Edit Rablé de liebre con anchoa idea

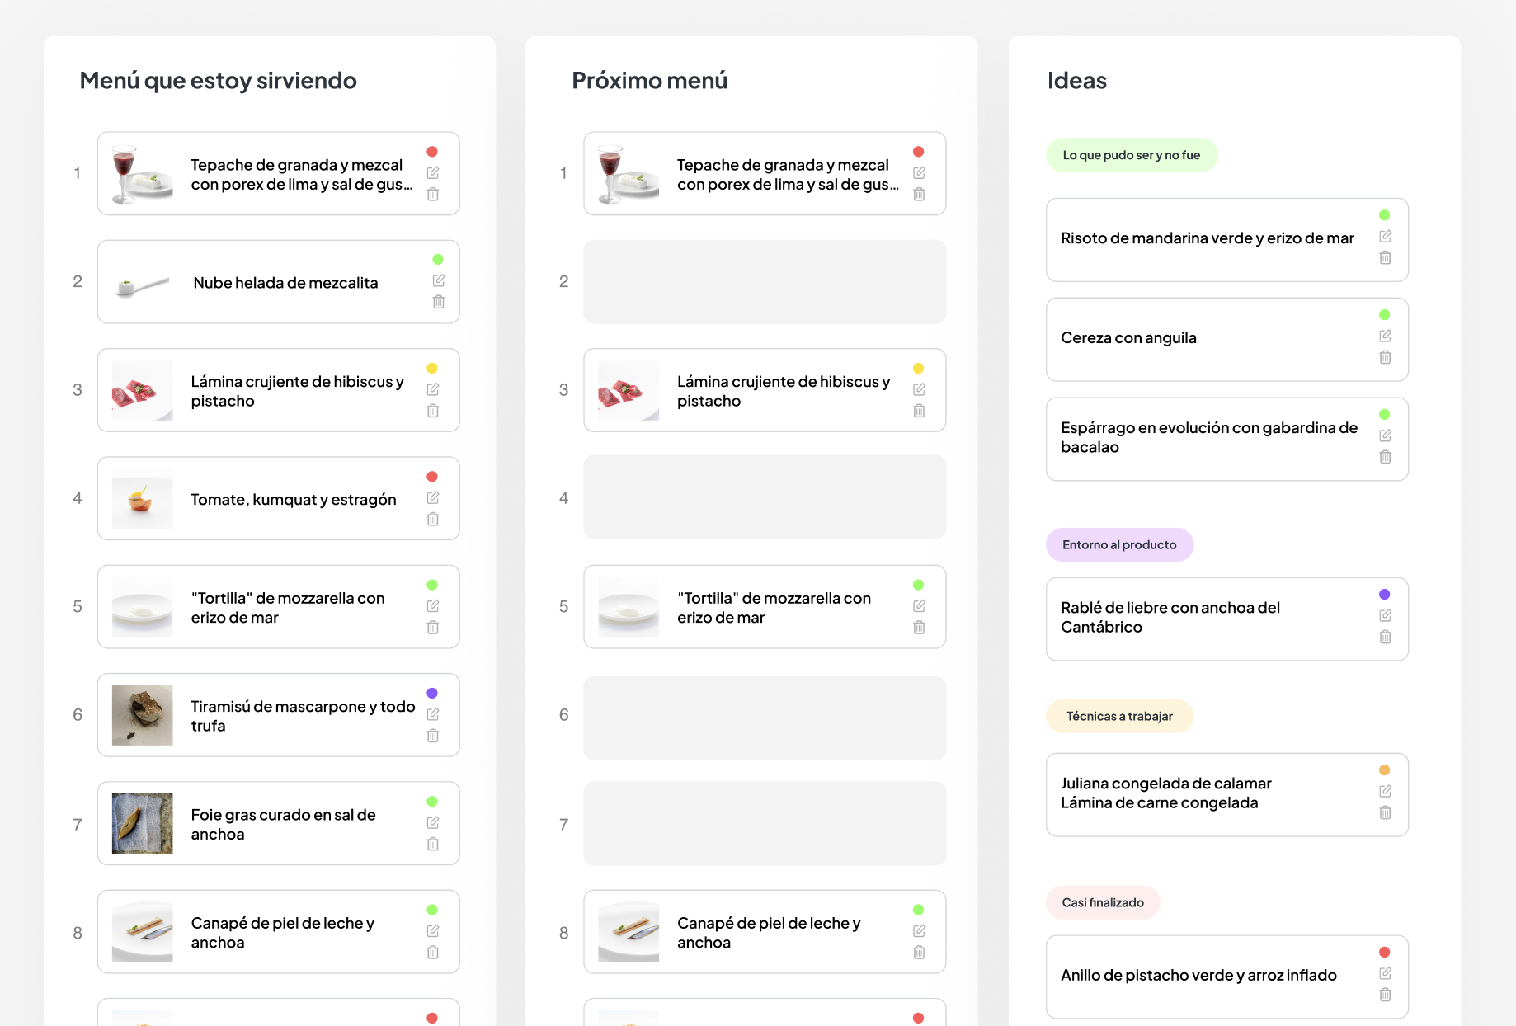click(x=1386, y=615)
